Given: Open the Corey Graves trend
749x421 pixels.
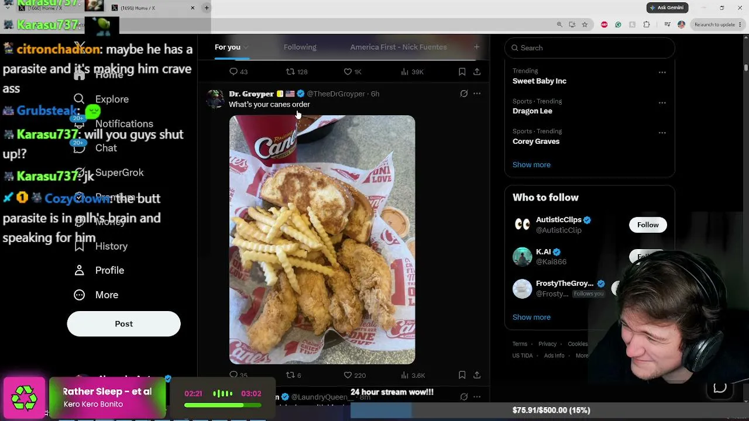Looking at the screenshot, I should (536, 141).
